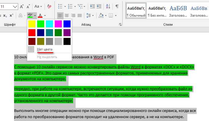Open the shading color dropdown arrow
Image resolution: width=209 pixels, height=121 pixels.
[x=106, y=16]
